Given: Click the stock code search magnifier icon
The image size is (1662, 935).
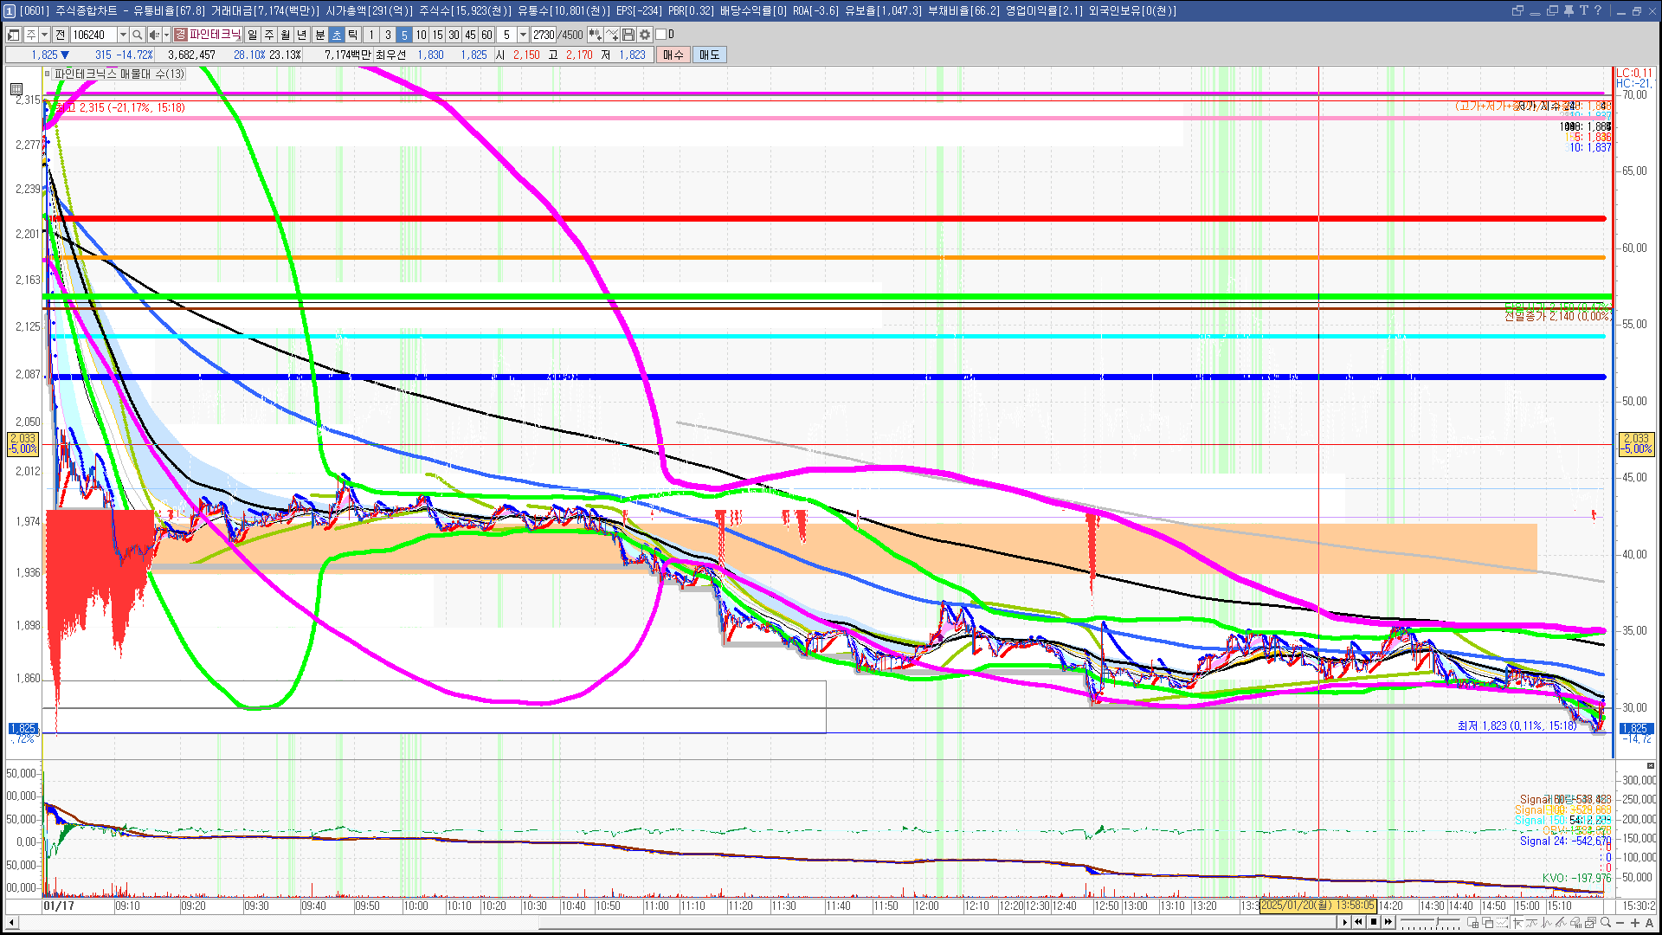Looking at the screenshot, I should click(x=137, y=35).
